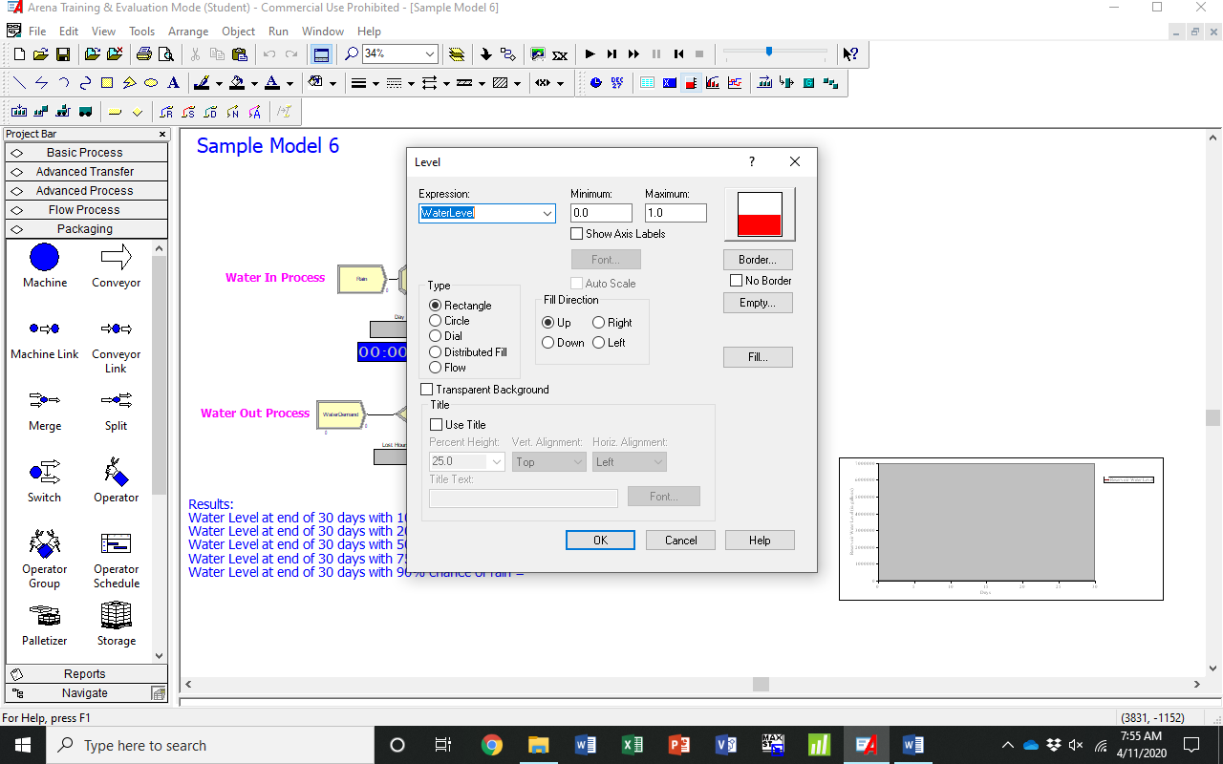The image size is (1223, 764).
Task: Set fill direction to Down
Action: coord(548,343)
